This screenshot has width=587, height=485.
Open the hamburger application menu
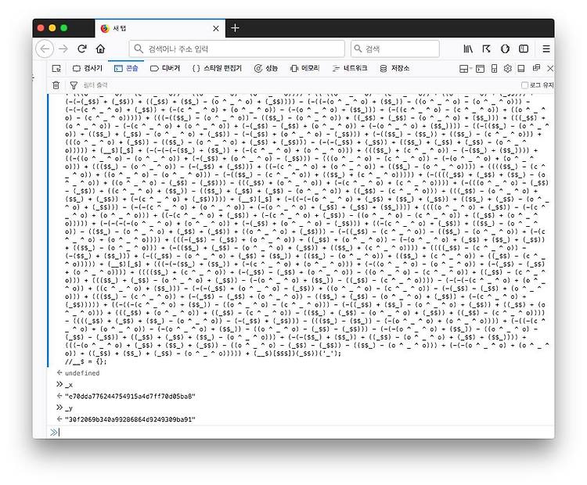(x=546, y=48)
